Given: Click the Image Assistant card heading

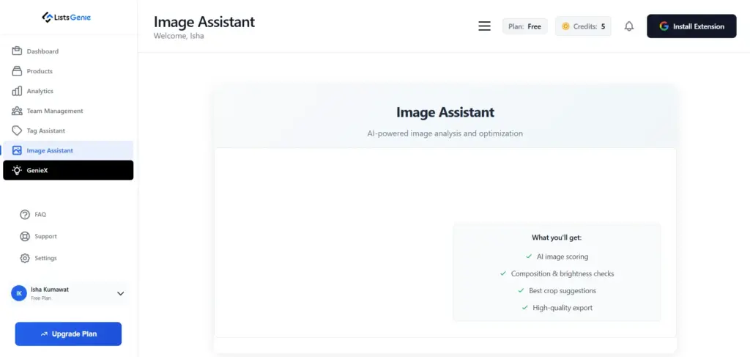Looking at the screenshot, I should 445,112.
